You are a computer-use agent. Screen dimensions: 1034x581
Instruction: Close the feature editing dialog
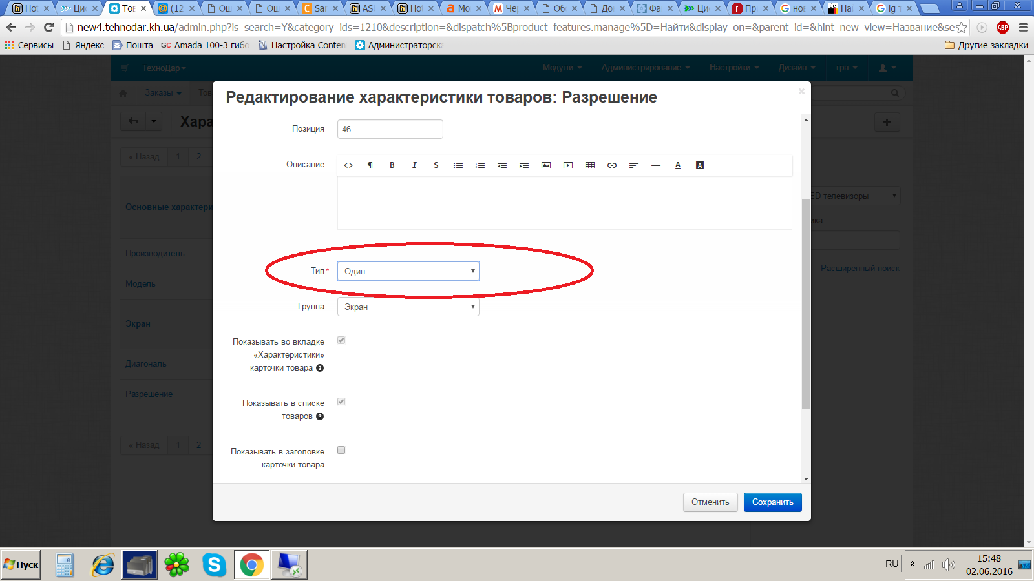[801, 91]
